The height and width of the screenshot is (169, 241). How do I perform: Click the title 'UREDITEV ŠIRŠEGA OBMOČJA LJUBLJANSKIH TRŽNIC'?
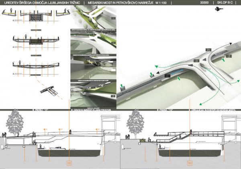(41, 2)
